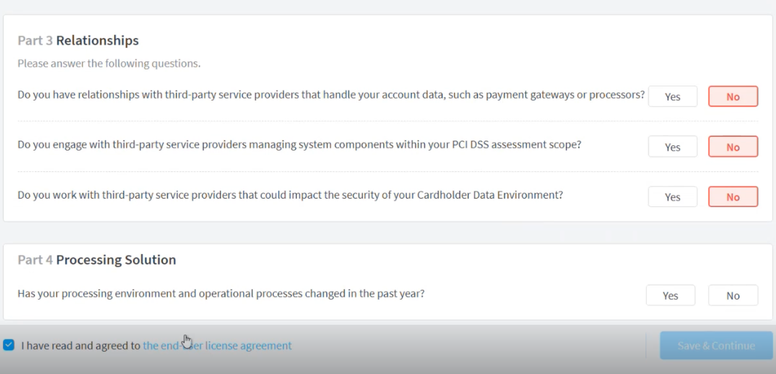776x374 pixels.
Task: Click the third-party payment gateways question text
Action: click(x=331, y=95)
